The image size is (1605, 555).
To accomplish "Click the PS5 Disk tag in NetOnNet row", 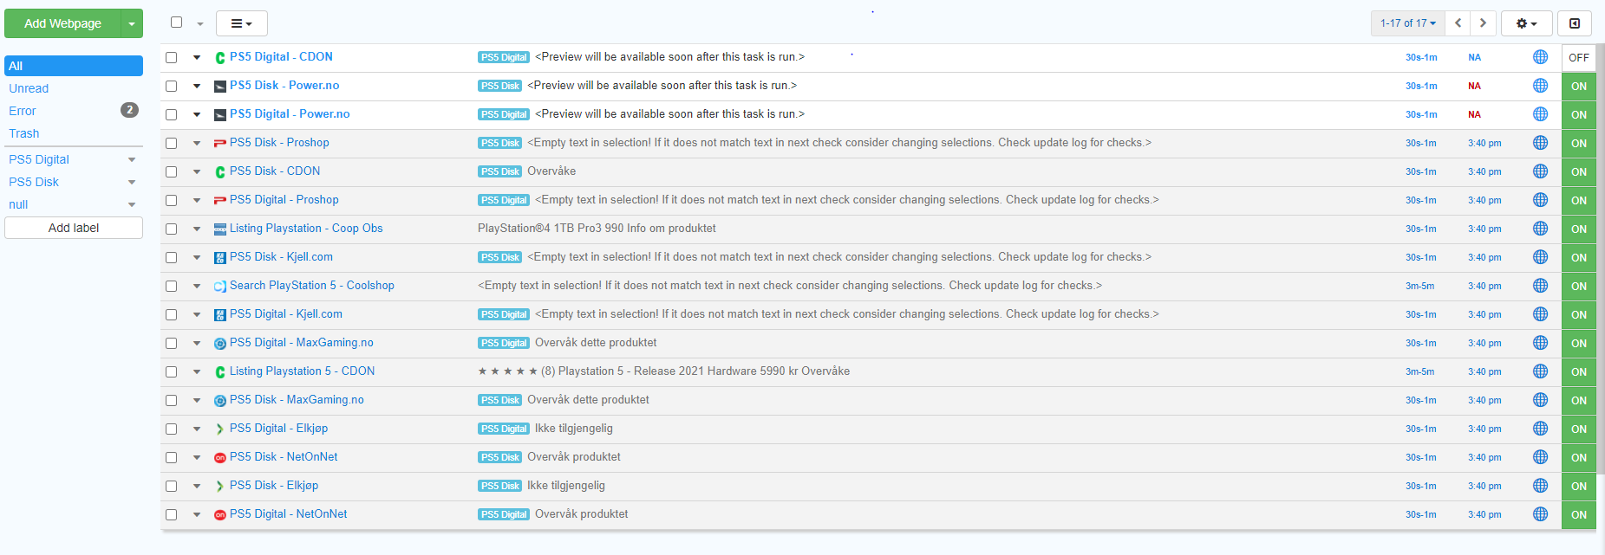I will pos(499,457).
